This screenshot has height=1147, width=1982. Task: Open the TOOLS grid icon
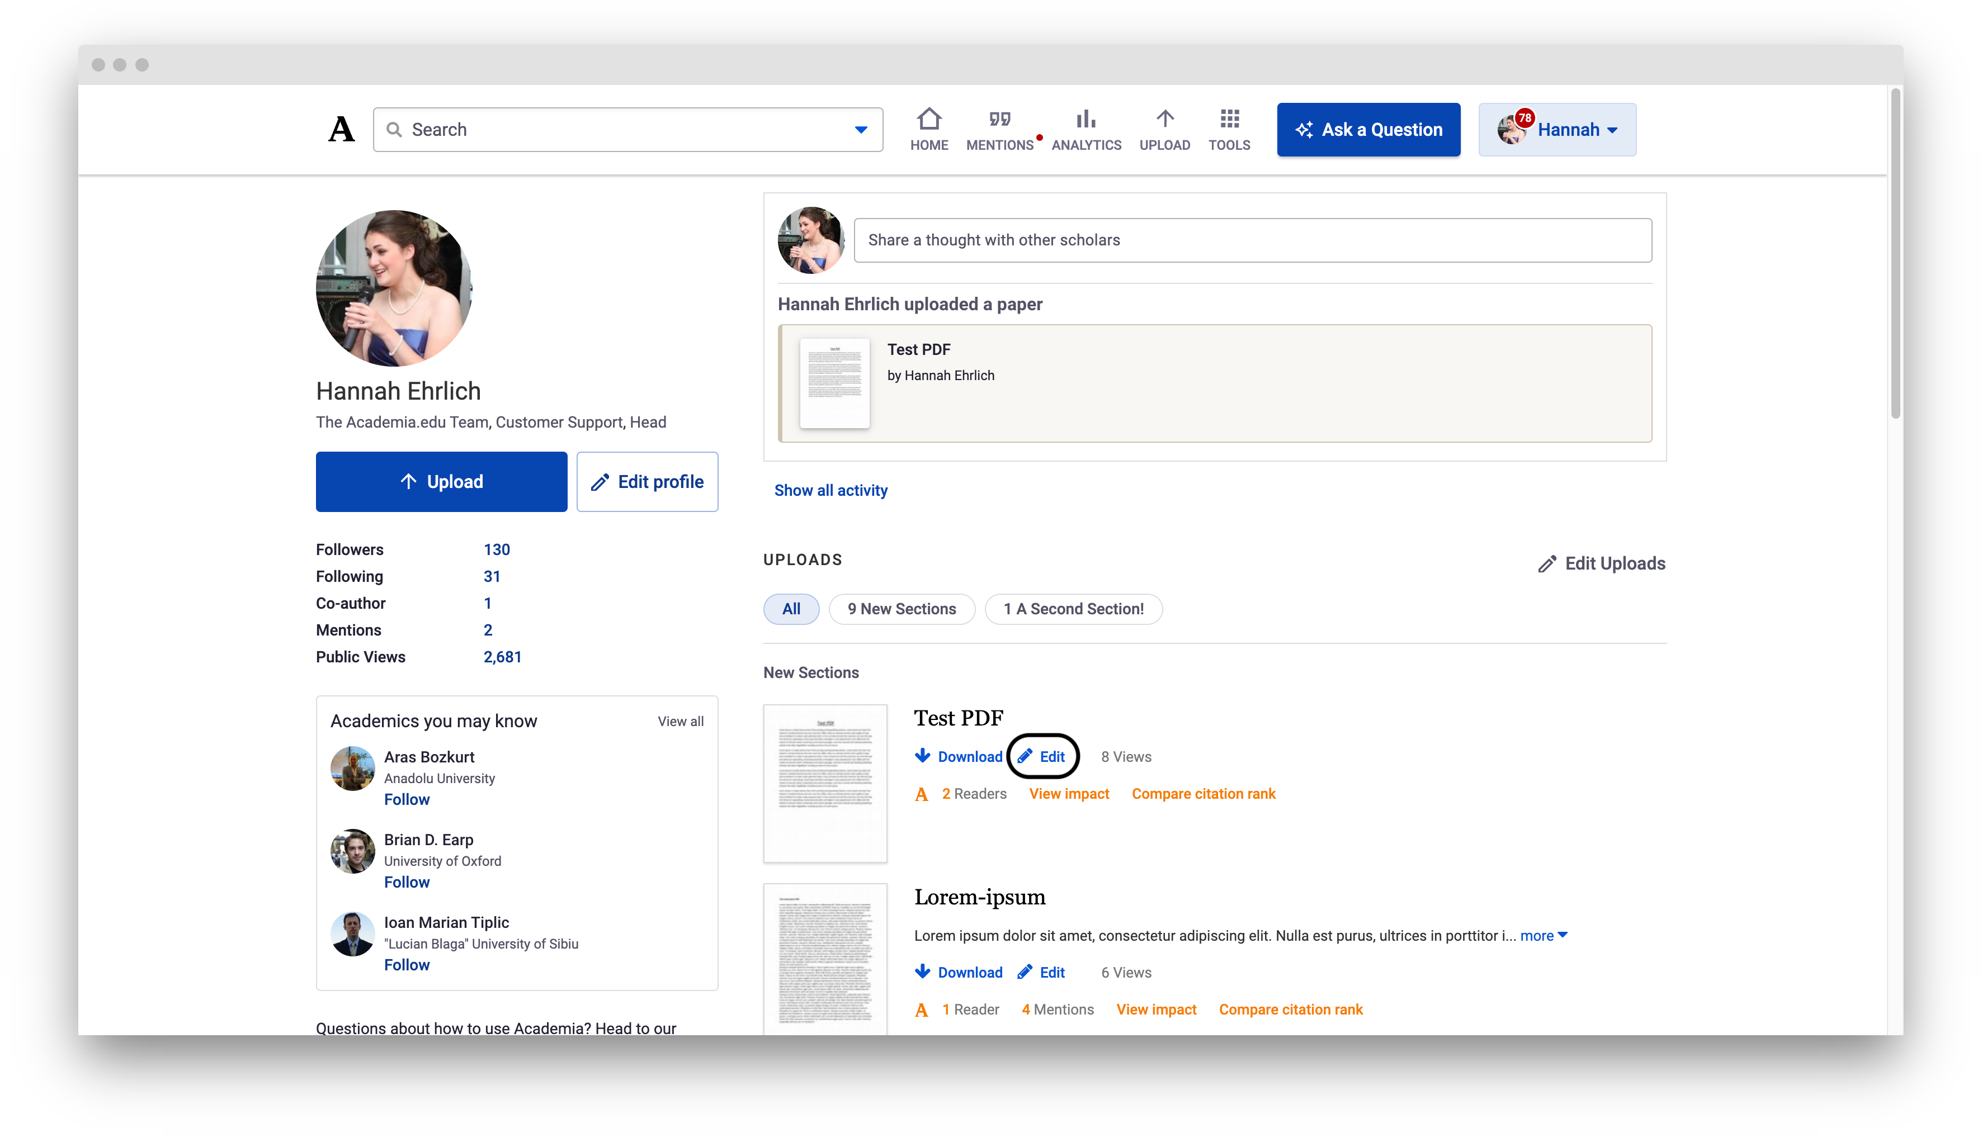[x=1229, y=119]
